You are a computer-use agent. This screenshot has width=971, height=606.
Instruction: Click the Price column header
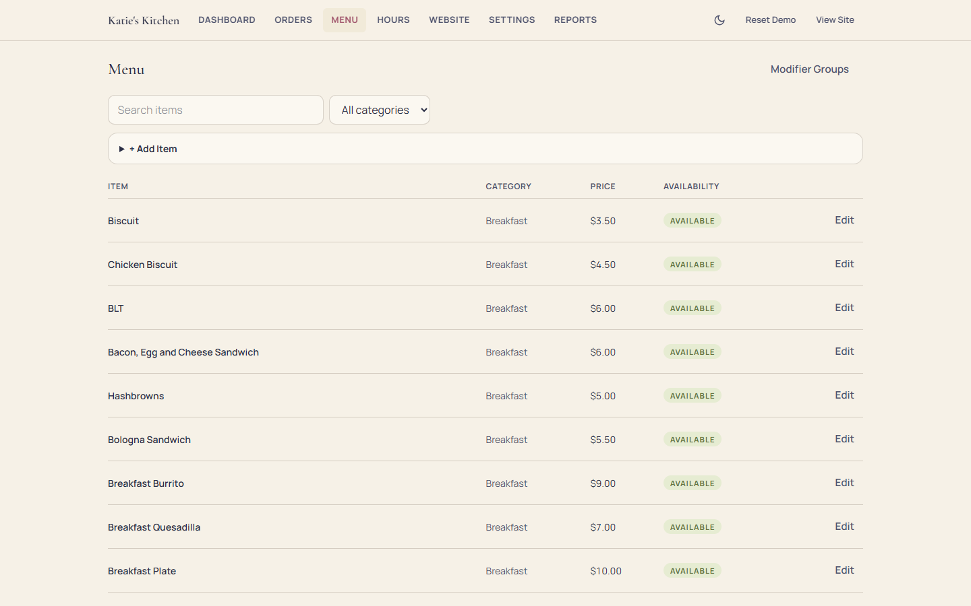(x=603, y=187)
